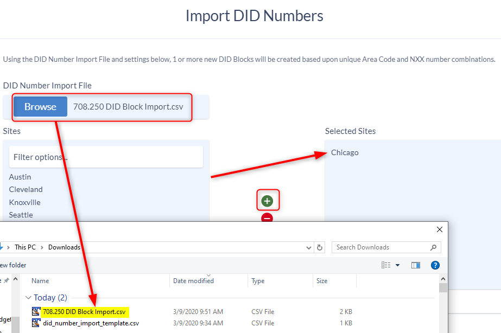Click the Browse button for import file
This screenshot has height=333, width=501.
tap(40, 107)
